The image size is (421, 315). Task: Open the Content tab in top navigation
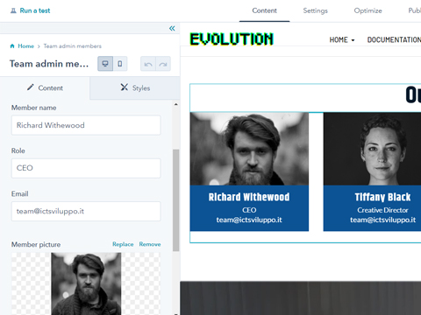(x=264, y=10)
